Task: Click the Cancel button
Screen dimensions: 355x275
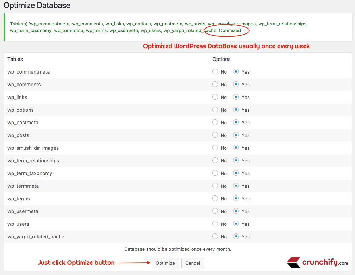Action: click(x=193, y=263)
